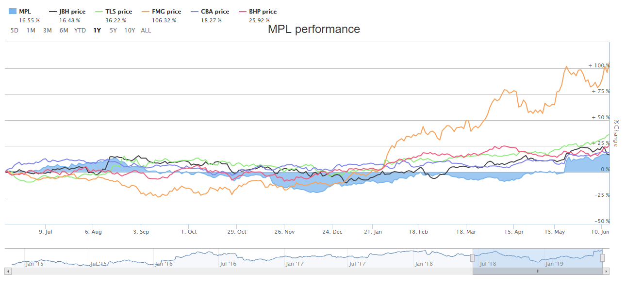
Task: Show year-to-date with YTD button
Action: pyautogui.click(x=80, y=31)
